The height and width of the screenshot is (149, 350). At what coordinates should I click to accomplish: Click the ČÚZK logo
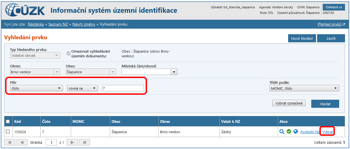click(25, 10)
